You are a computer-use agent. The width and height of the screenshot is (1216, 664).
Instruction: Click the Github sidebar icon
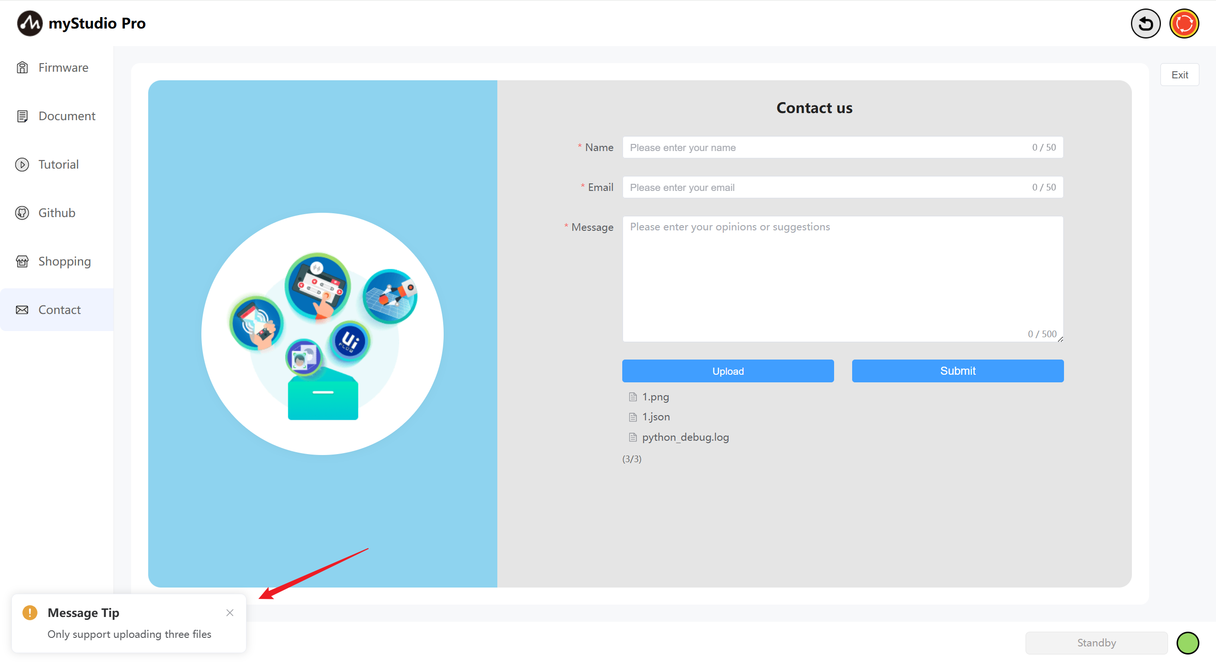[22, 213]
